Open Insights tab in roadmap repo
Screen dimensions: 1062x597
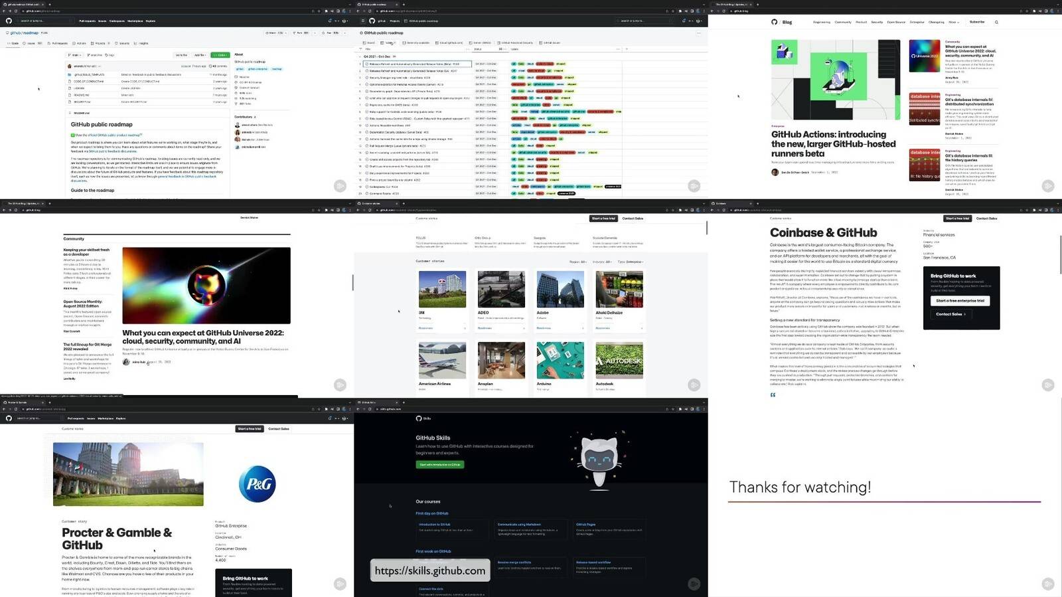[141, 43]
